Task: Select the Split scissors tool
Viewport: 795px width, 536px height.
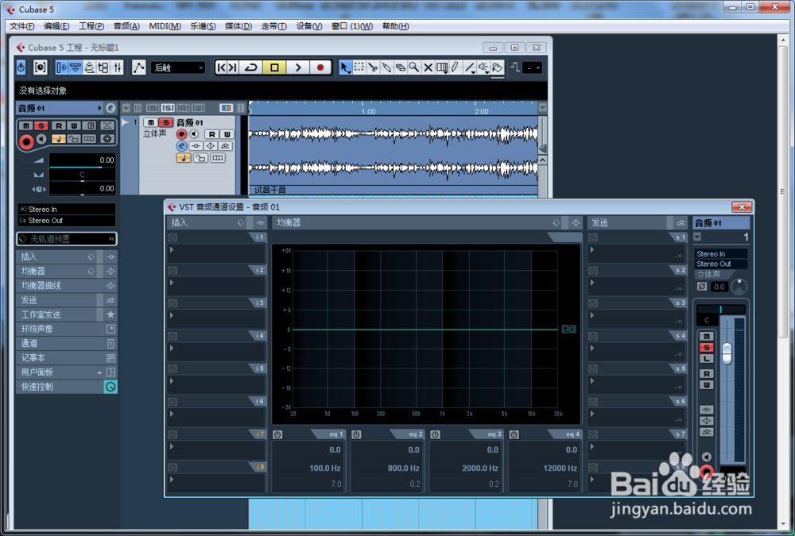Action: tap(373, 67)
